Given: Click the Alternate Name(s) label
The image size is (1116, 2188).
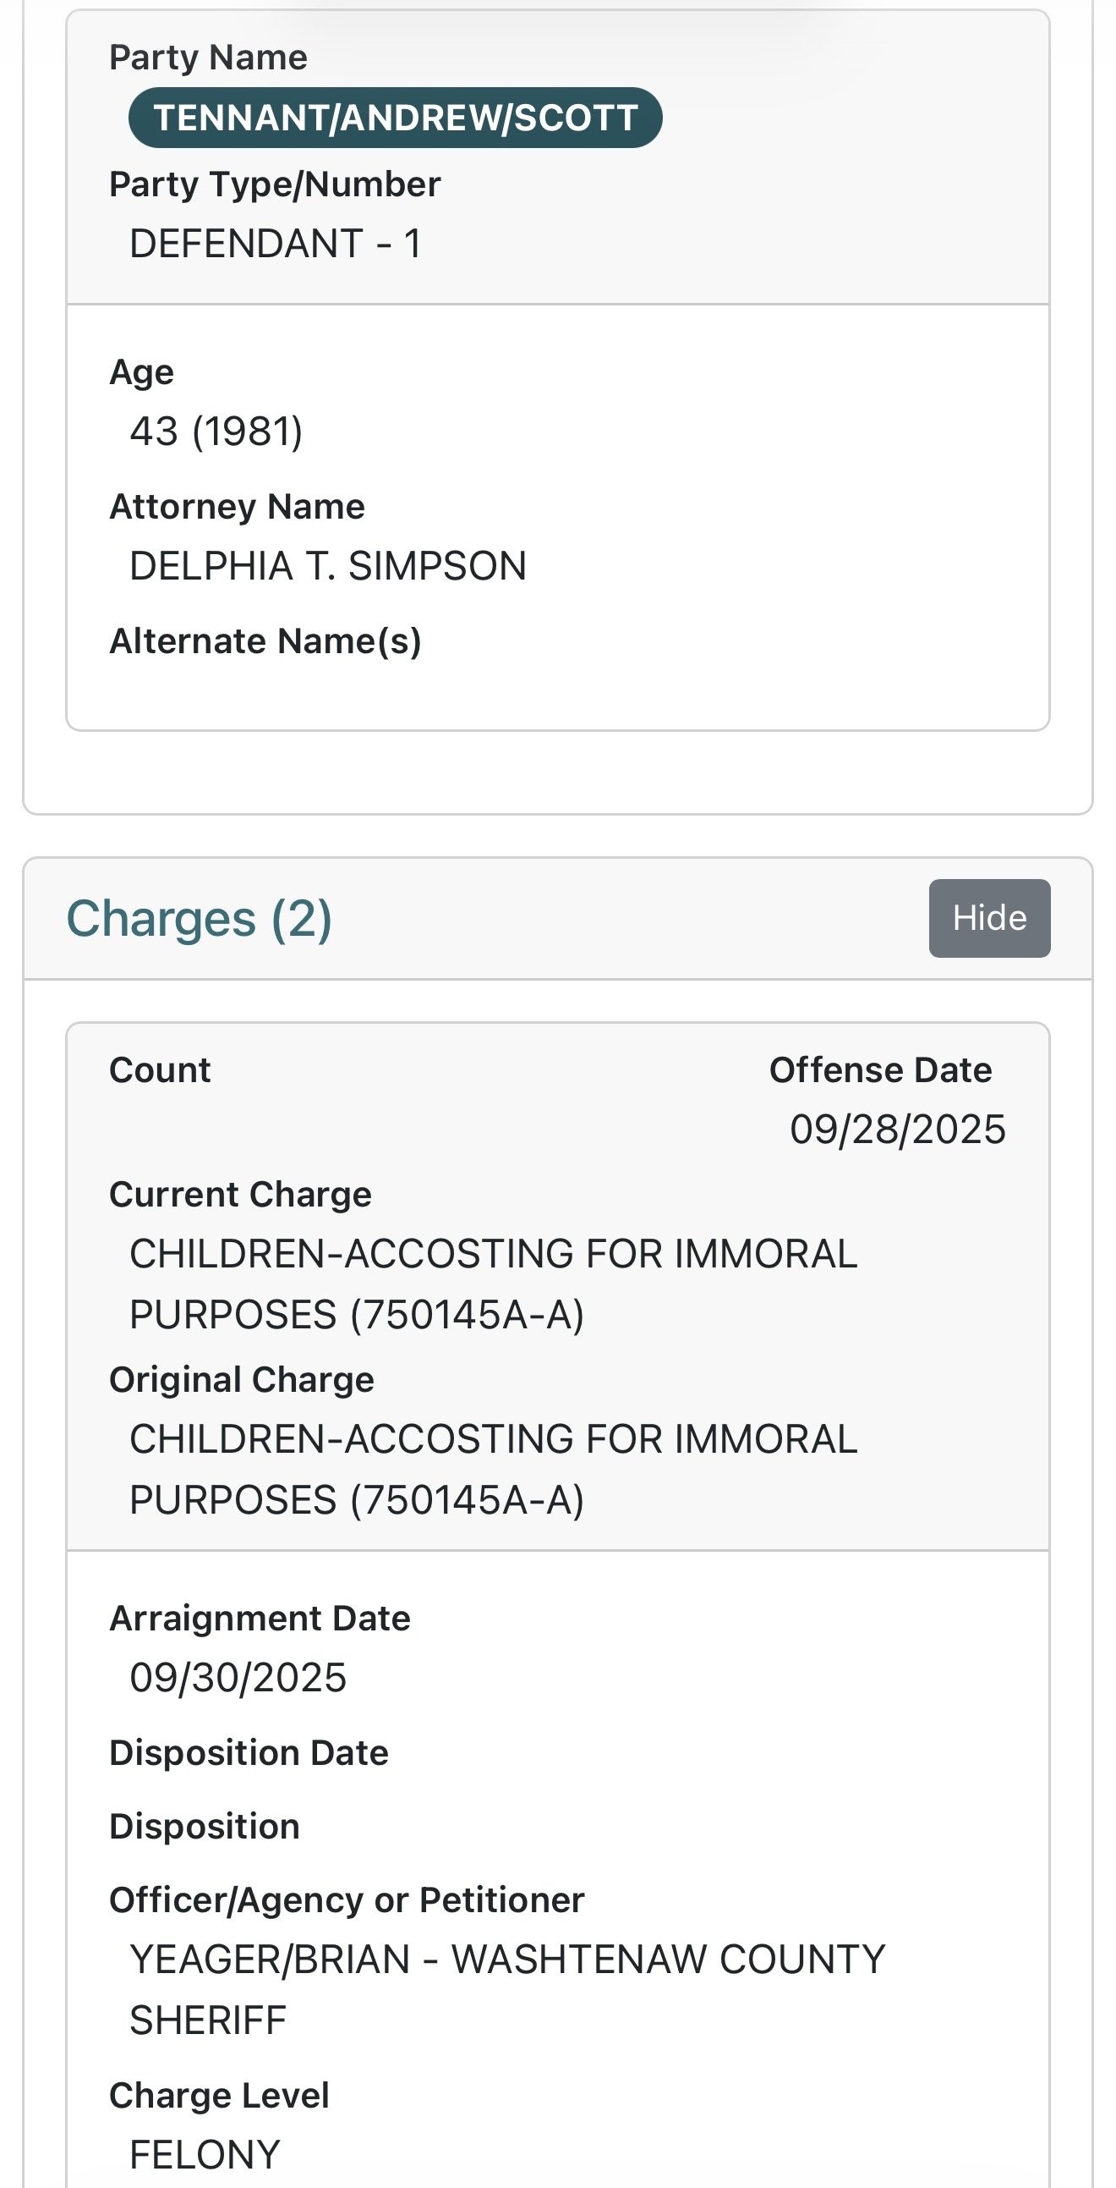Looking at the screenshot, I should point(265,641).
